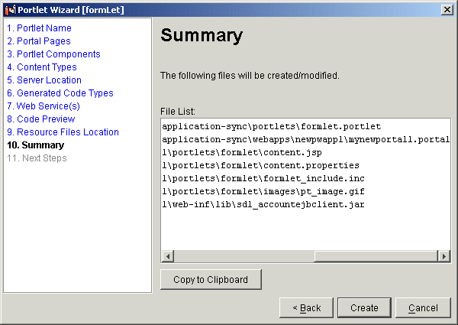Click the disabled 11. Next Steps entry
458x325 pixels.
click(x=37, y=158)
